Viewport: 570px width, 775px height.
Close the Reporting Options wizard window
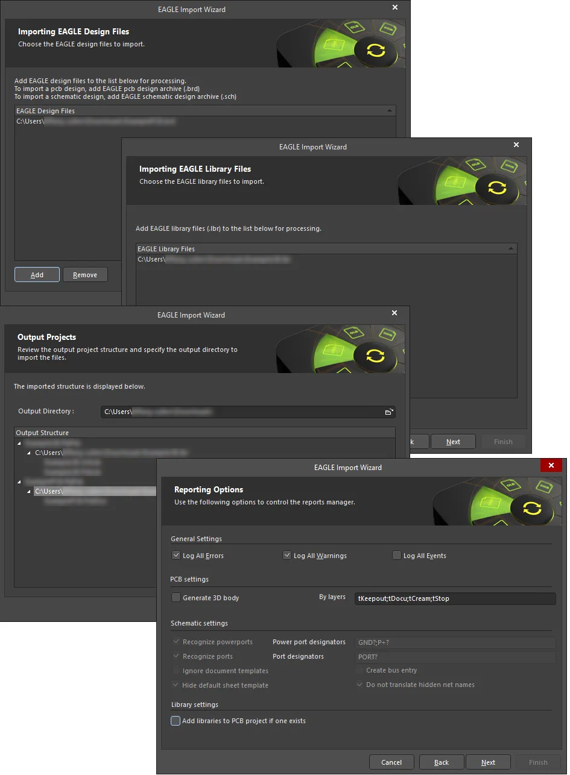[551, 465]
